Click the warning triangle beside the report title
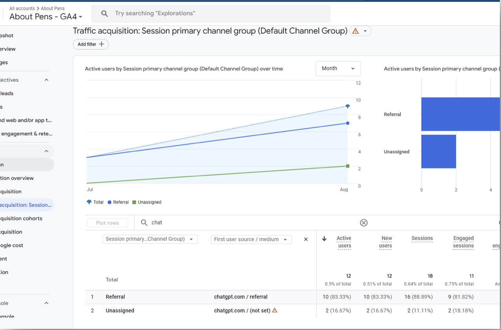501x330 pixels. pyautogui.click(x=356, y=31)
